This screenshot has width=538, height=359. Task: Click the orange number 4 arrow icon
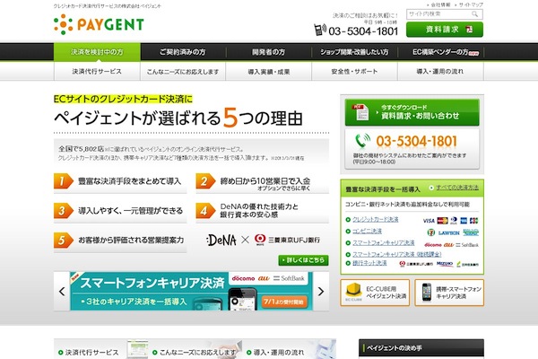[205, 211]
